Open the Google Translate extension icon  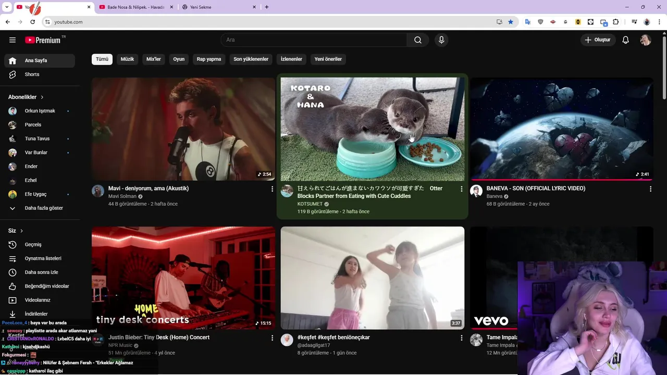pyautogui.click(x=528, y=22)
